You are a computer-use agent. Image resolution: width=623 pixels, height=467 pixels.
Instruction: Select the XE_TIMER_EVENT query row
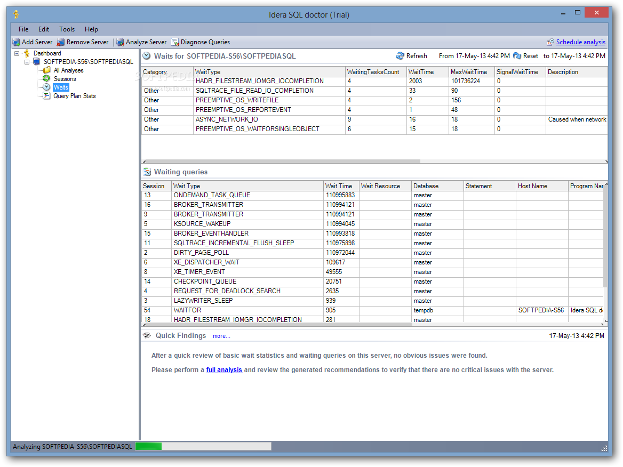(x=372, y=272)
